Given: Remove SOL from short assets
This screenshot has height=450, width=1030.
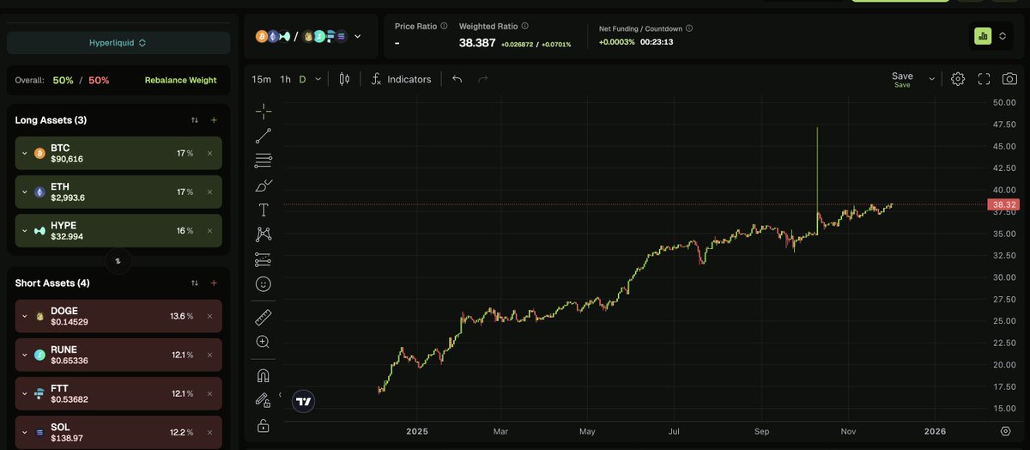Looking at the screenshot, I should [x=209, y=432].
